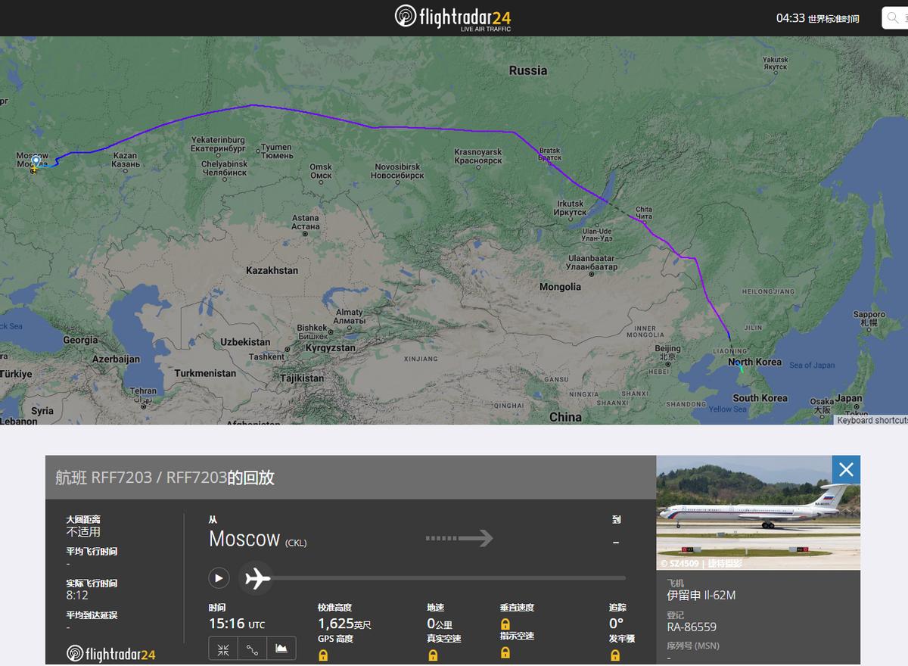Click the UTC time 04:33 display
Viewport: 908px width, 666px height.
[818, 18]
